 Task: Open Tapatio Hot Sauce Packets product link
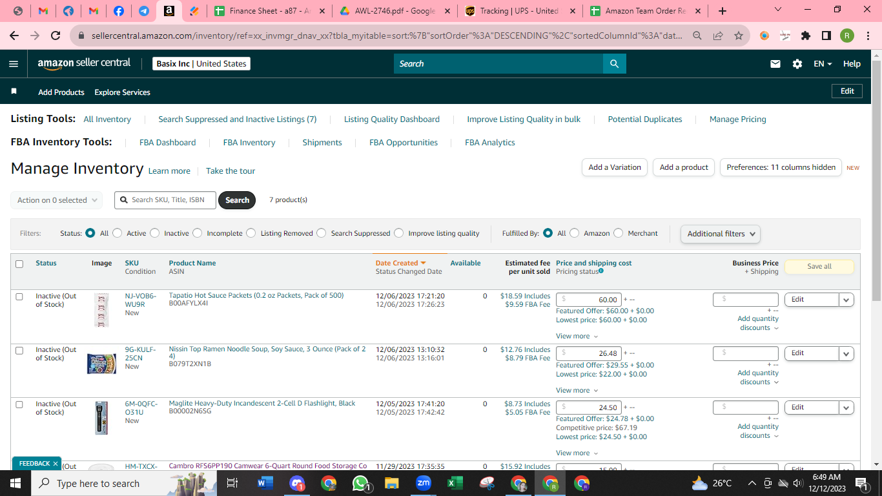pos(256,295)
